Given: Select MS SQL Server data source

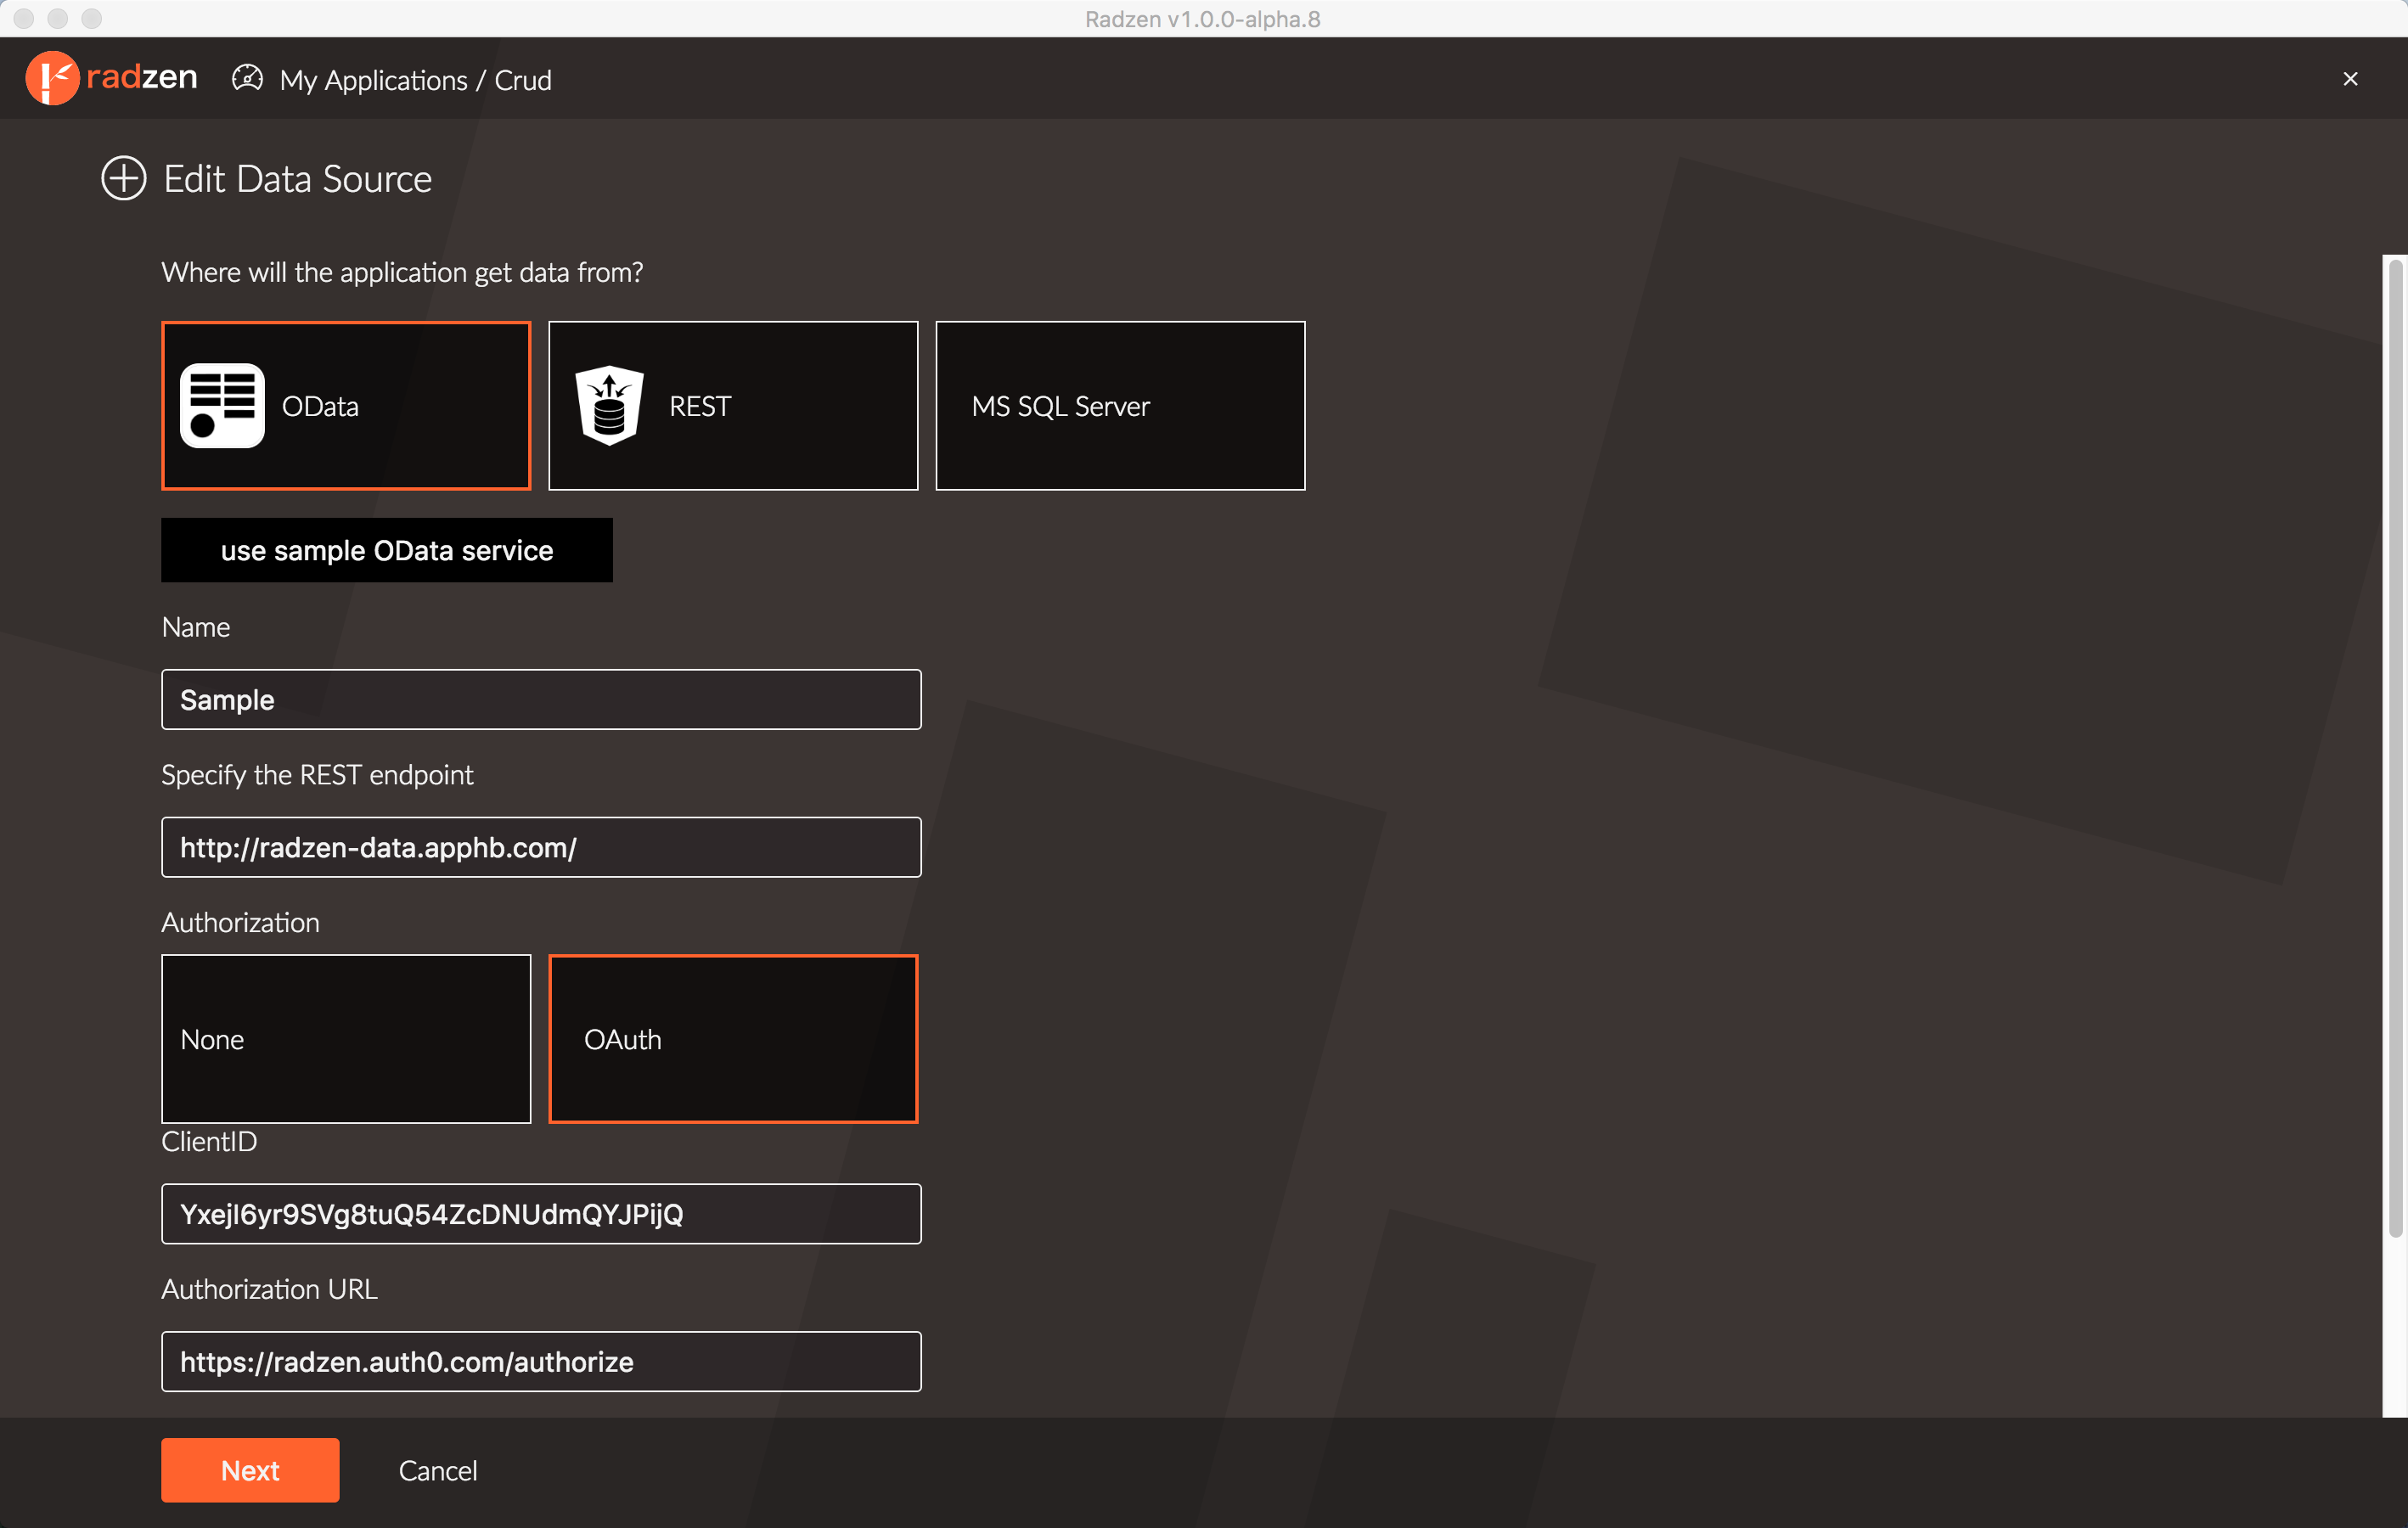Looking at the screenshot, I should 1119,406.
